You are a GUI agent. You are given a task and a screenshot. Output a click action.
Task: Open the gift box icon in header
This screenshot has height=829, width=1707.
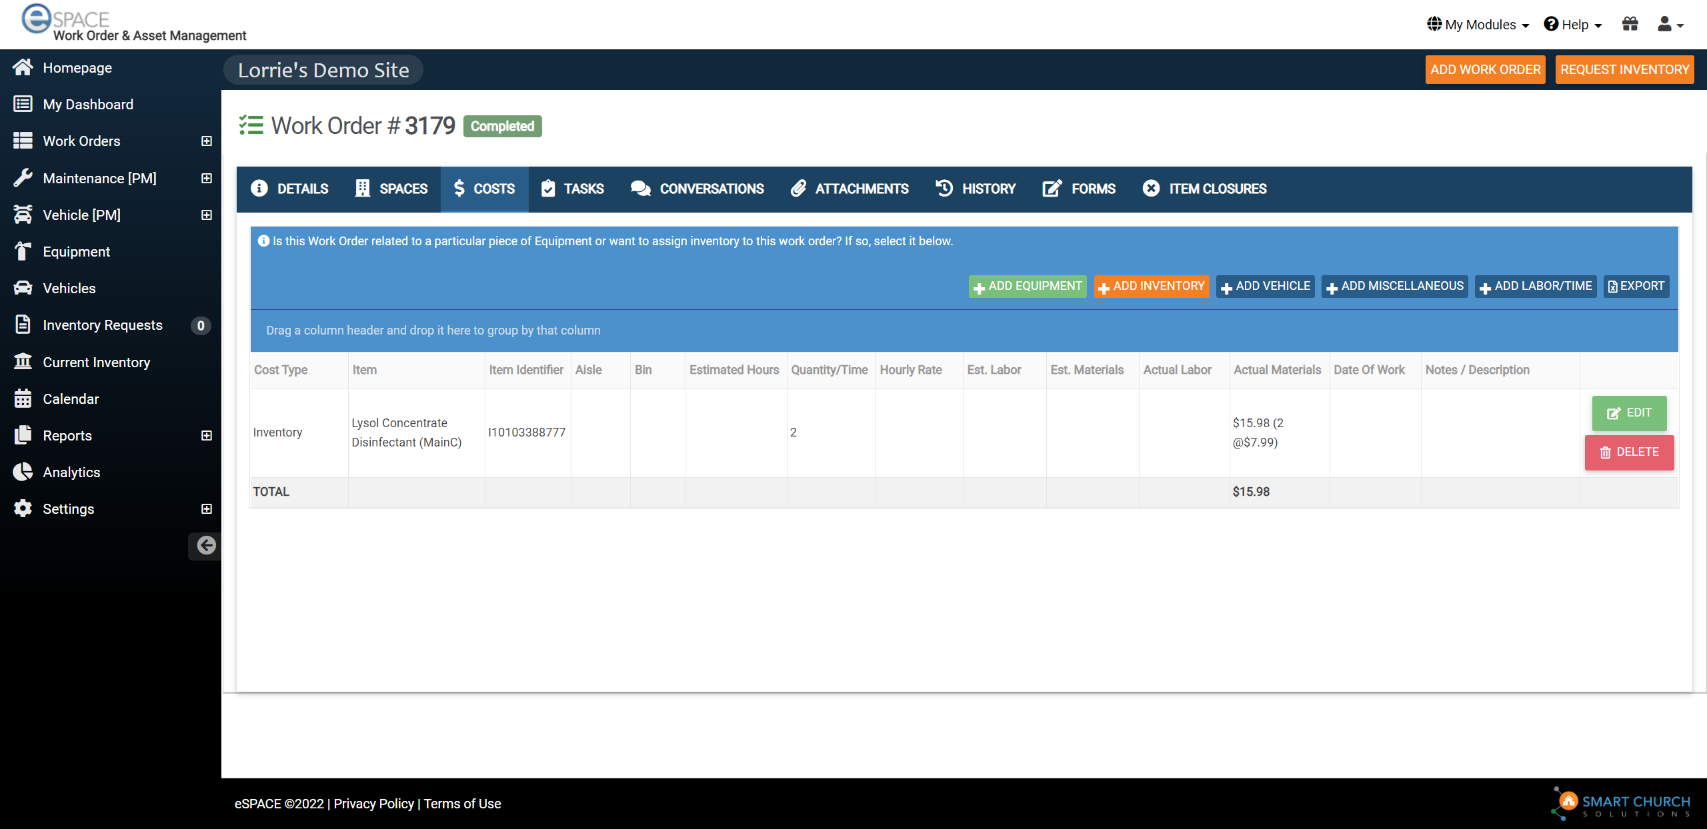click(x=1630, y=25)
